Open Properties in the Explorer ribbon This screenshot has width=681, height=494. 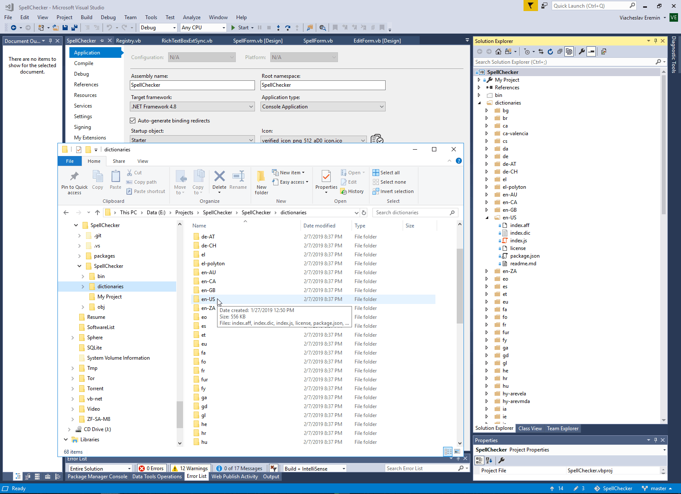(326, 182)
